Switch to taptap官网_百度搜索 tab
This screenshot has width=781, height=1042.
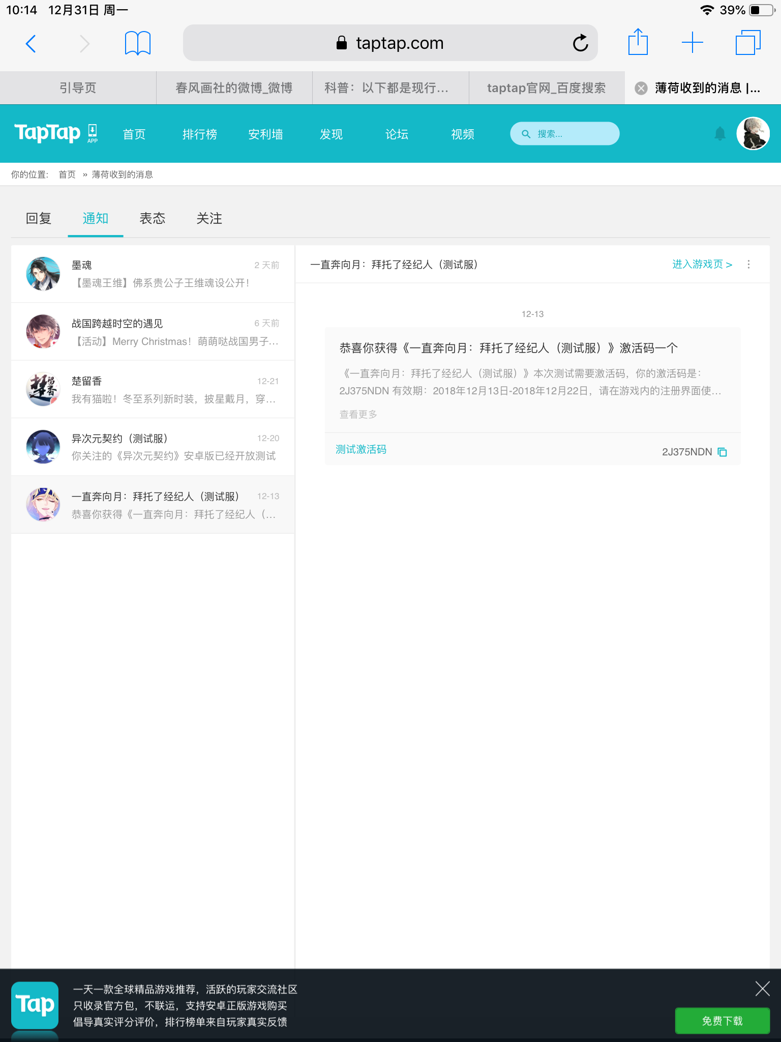click(547, 88)
